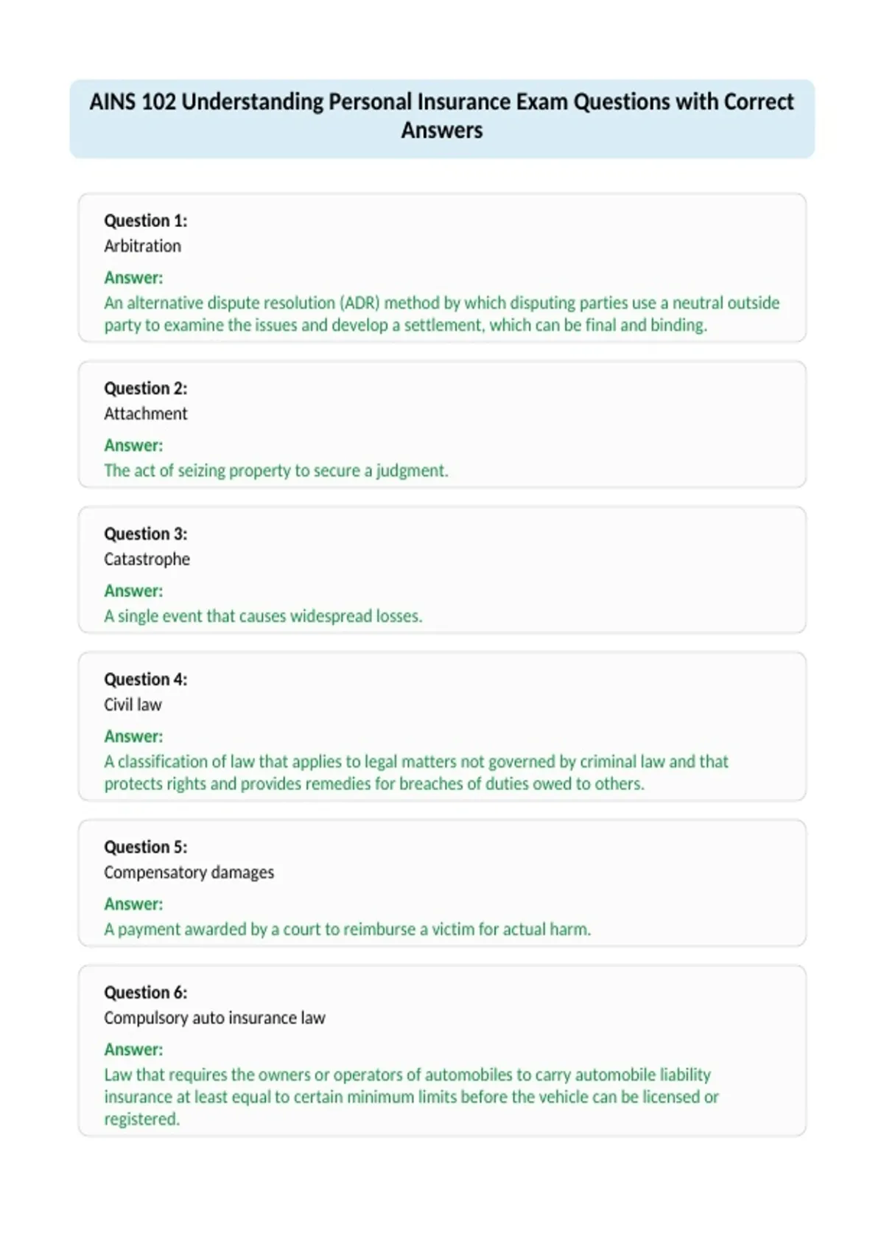884x1253 pixels.
Task: Click the Question 2 heading
Action: click(x=146, y=388)
